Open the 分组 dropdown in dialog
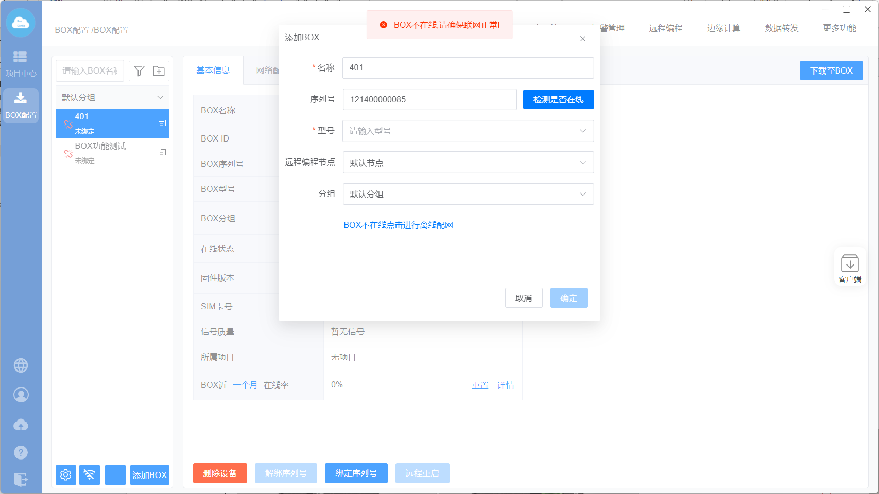Viewport: 879px width, 494px height. tap(468, 194)
